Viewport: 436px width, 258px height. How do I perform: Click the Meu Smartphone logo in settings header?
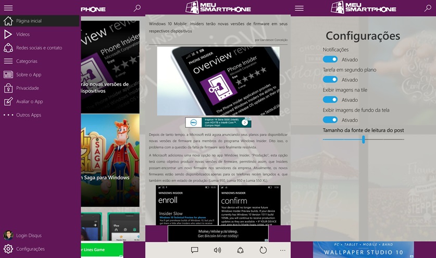(364, 7)
